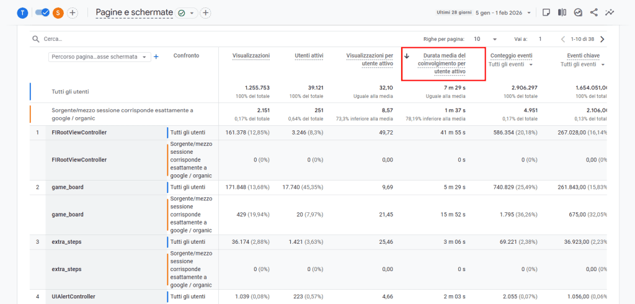
Task: Click the 161.378 (12,85%) views cell
Action: [x=247, y=132]
